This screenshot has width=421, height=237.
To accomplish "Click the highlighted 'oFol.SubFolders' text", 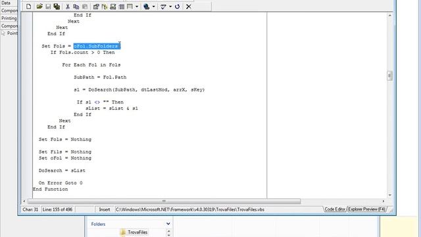I will tap(97, 46).
